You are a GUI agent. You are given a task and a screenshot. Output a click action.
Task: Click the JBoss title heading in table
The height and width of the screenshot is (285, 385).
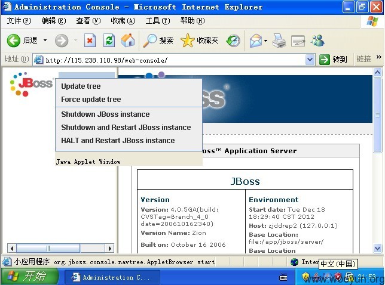point(245,181)
